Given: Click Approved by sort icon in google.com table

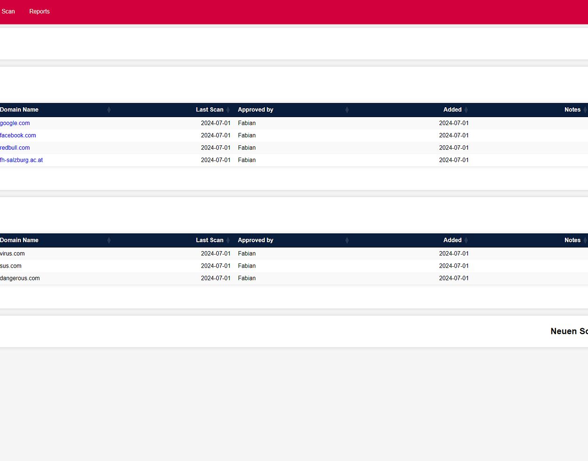Looking at the screenshot, I should point(347,110).
